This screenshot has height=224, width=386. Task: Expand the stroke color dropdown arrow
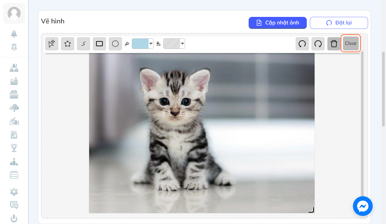[151, 44]
